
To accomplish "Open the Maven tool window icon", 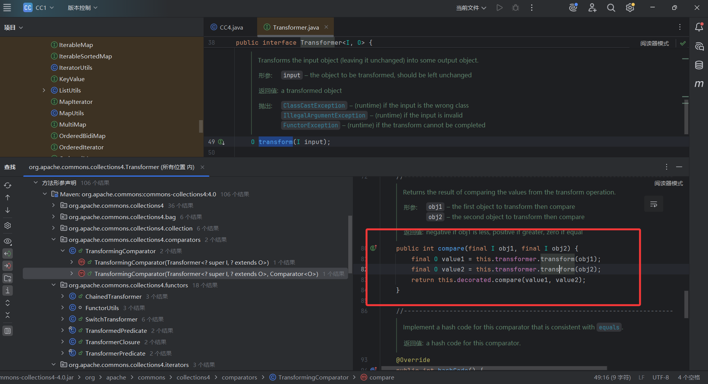I will point(699,84).
